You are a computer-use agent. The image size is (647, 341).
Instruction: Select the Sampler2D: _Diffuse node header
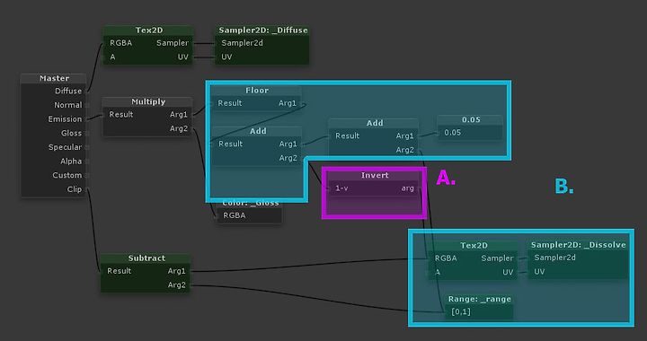click(262, 31)
